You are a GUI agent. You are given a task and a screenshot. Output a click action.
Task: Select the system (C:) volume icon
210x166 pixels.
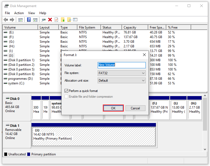[x=5, y=83]
